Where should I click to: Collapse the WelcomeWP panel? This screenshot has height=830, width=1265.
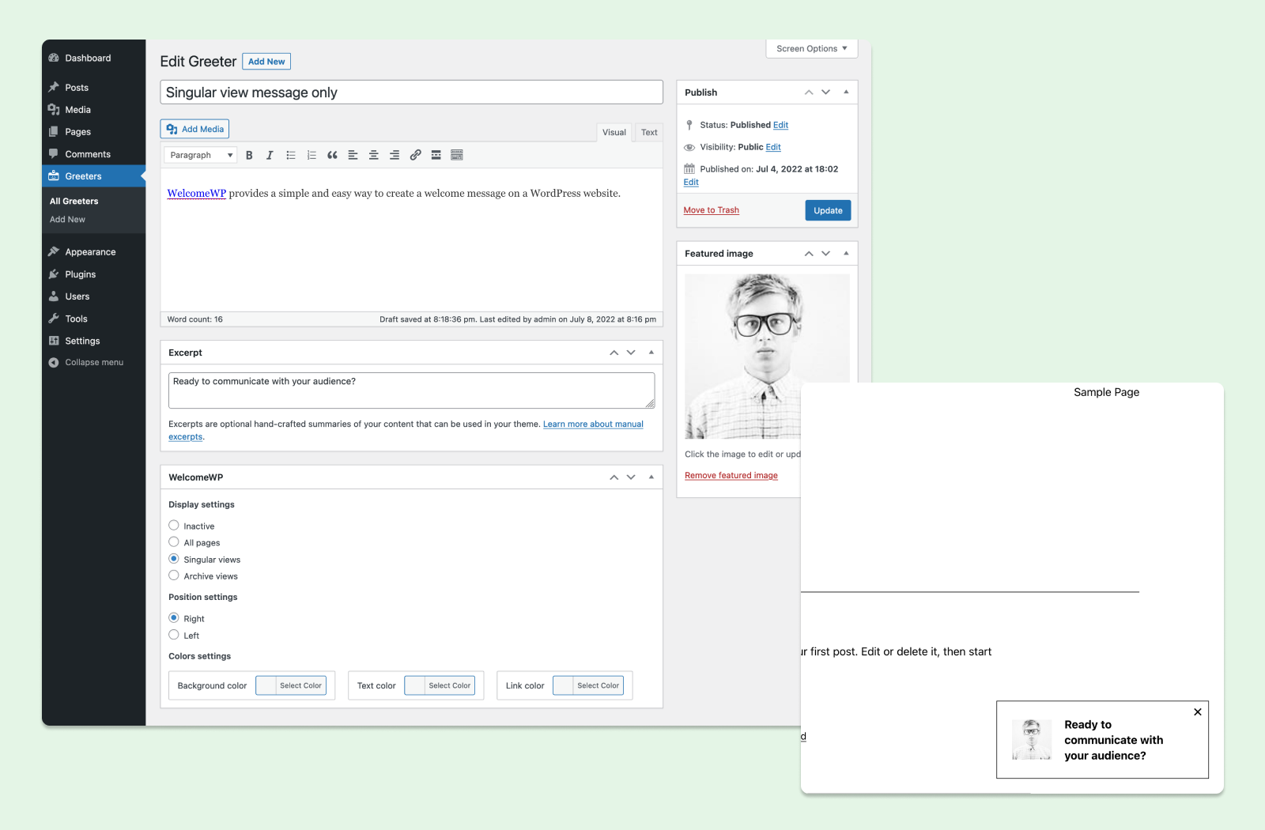(651, 477)
